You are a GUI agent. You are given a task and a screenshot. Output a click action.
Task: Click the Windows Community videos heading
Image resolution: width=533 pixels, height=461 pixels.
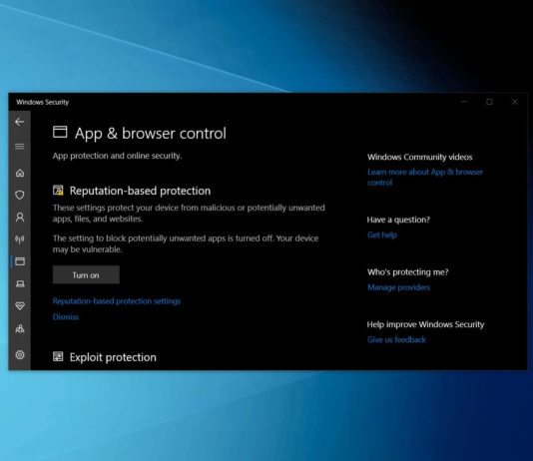coord(420,157)
